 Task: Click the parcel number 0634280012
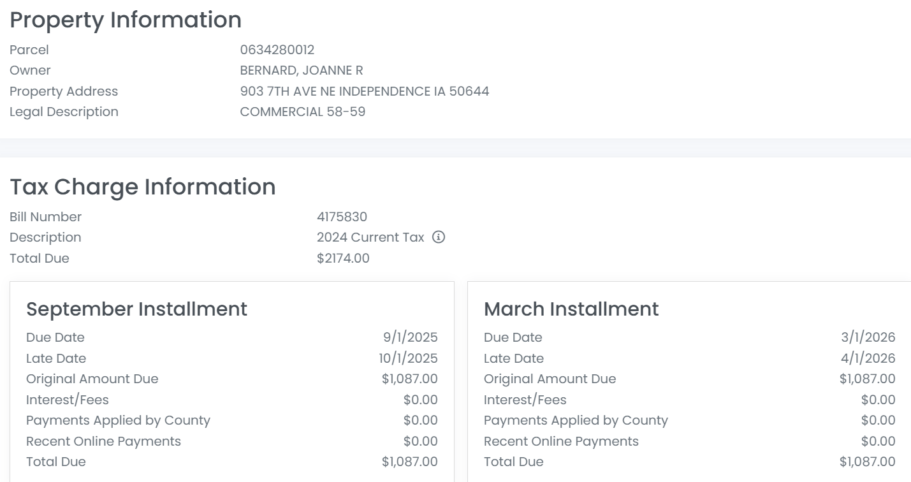[x=277, y=50]
